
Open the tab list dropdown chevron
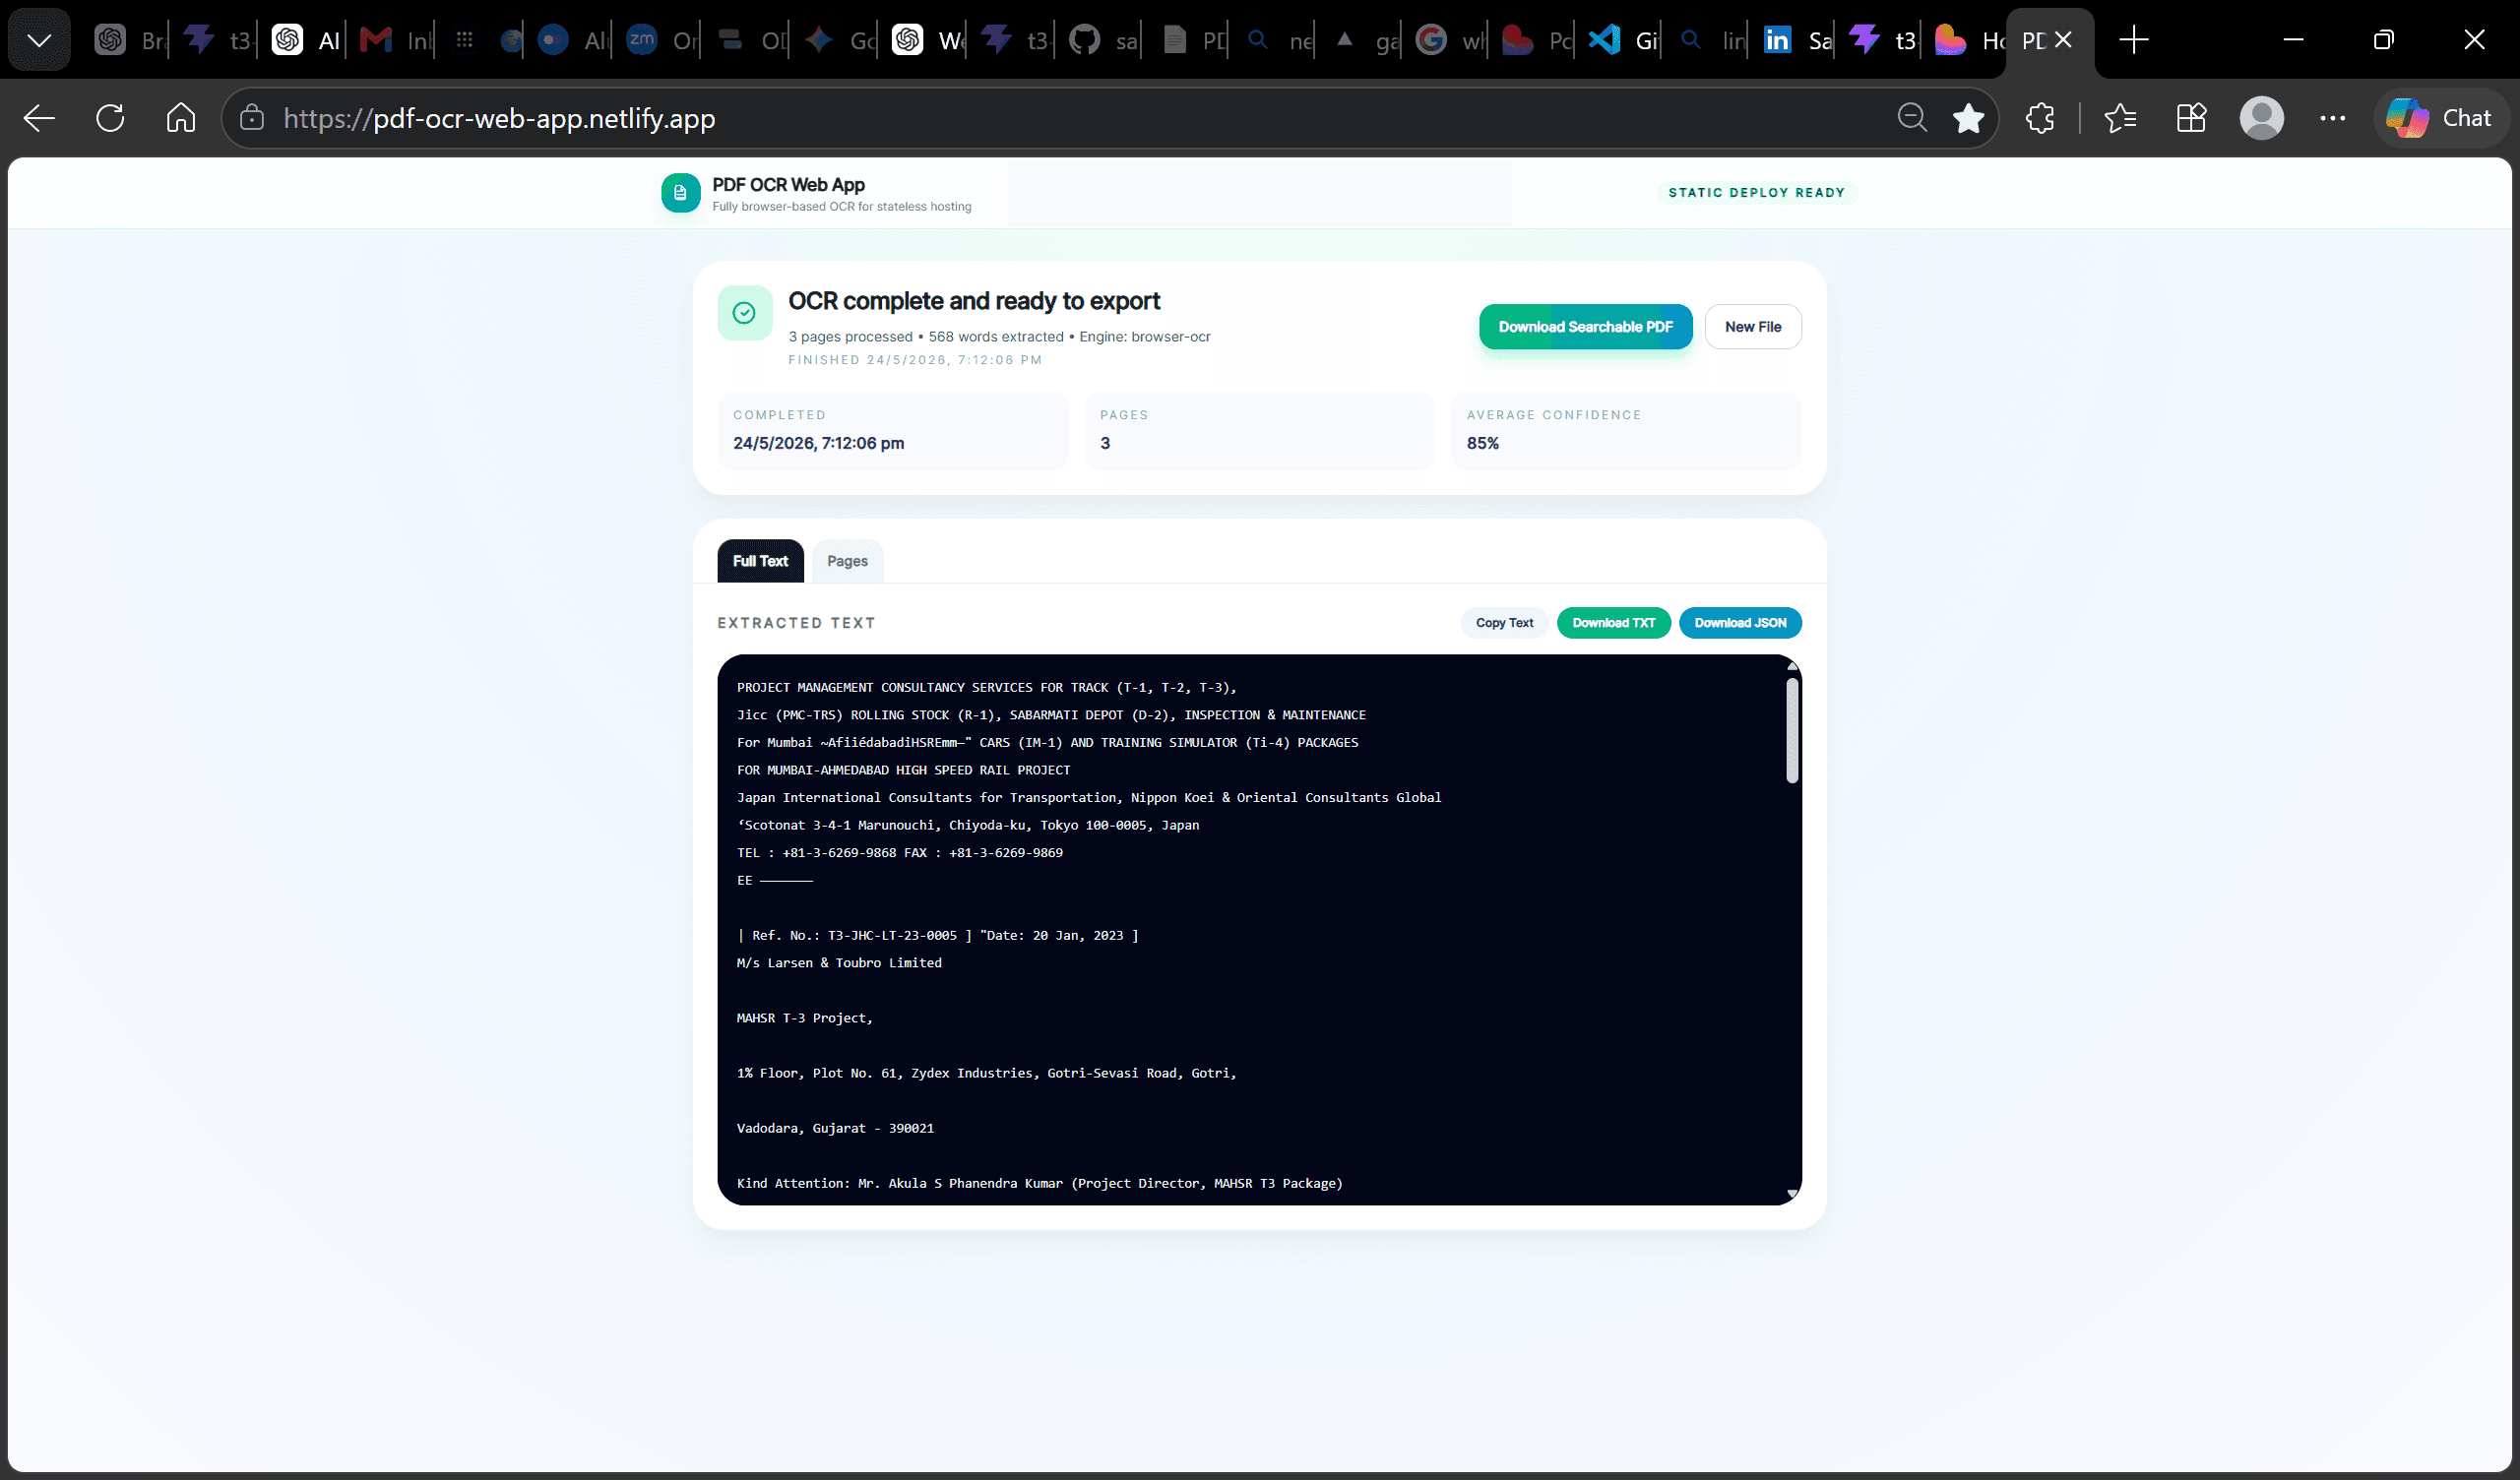(39, 40)
